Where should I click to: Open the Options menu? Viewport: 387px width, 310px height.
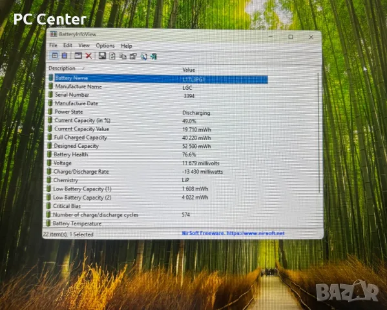click(x=105, y=46)
